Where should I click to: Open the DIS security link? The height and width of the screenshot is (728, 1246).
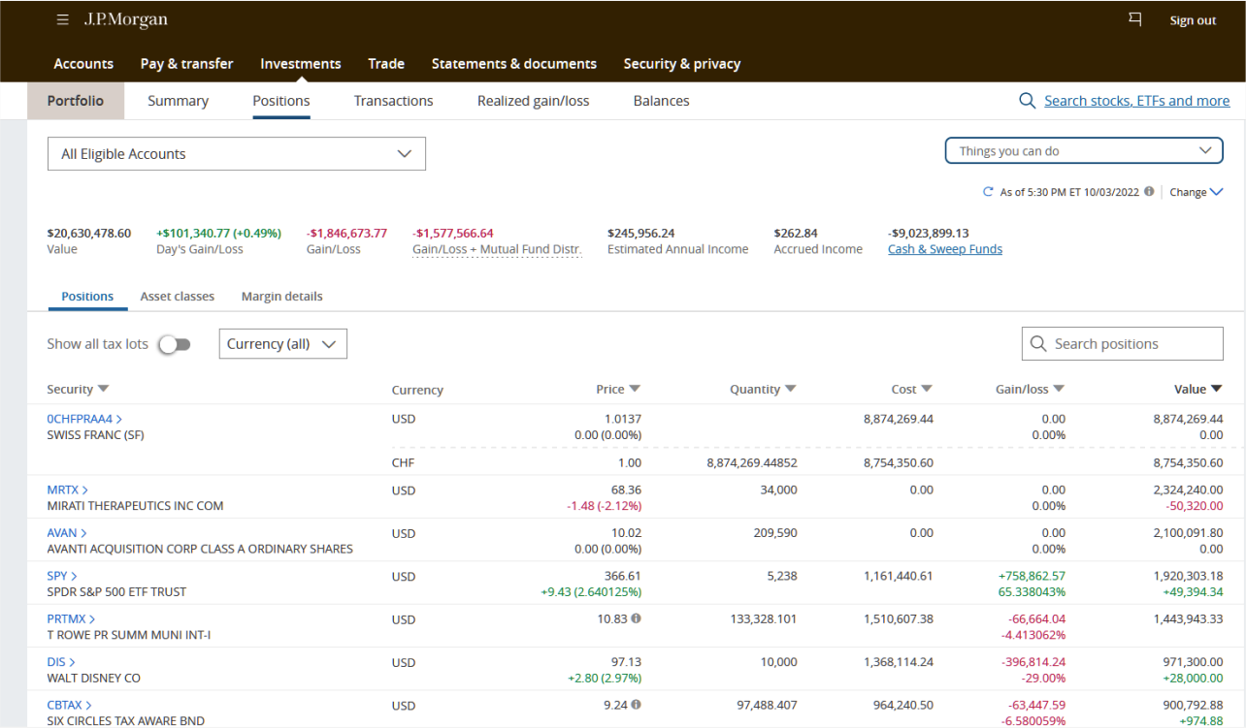[61, 662]
